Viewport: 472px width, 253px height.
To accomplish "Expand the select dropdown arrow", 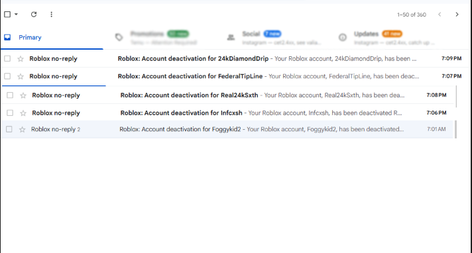I will click(x=17, y=14).
